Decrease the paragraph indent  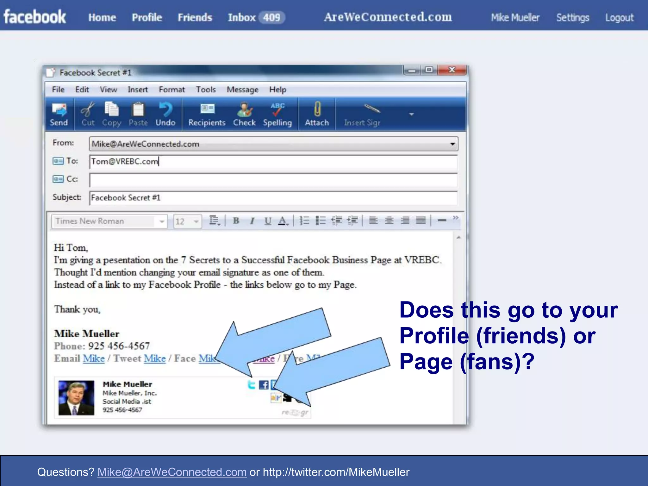point(336,220)
